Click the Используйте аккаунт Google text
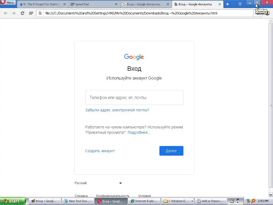The image size is (273, 205). coord(134,78)
